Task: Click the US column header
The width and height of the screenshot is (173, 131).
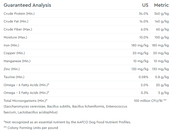Action: coord(145,5)
